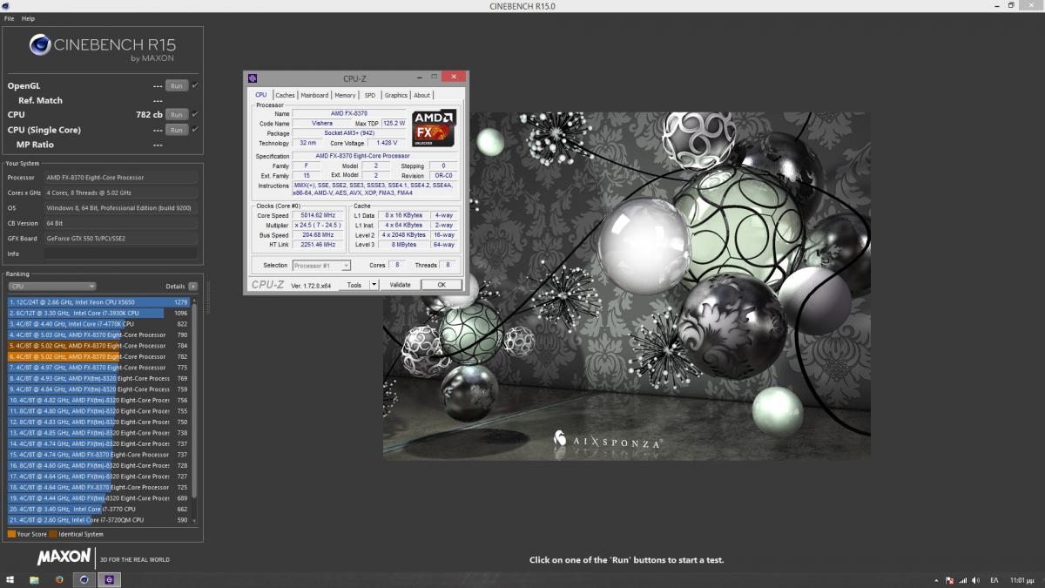
Task: Click the orange Your Score legend swatch
Action: click(x=10, y=534)
